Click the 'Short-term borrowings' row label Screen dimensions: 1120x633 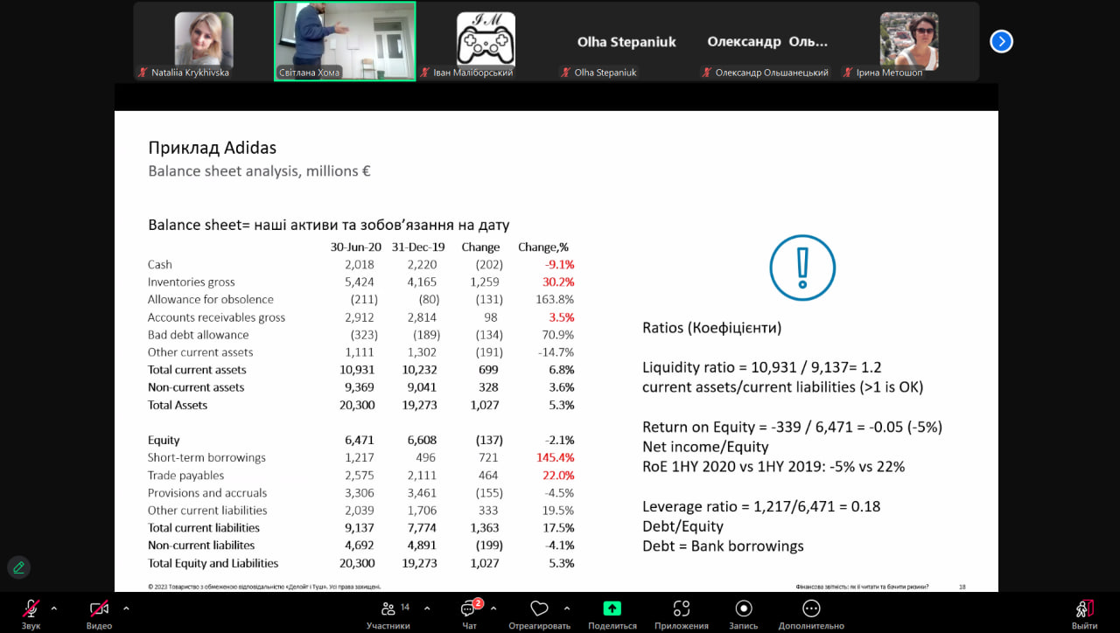[206, 458]
